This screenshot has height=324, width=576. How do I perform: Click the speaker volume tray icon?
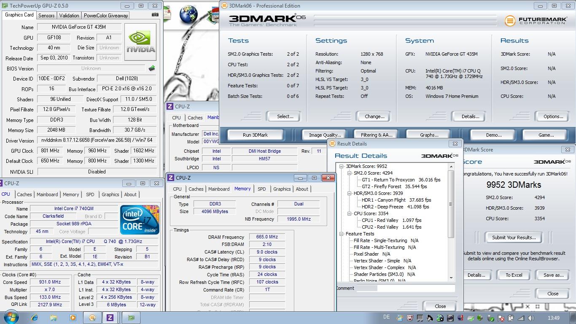tap(531, 318)
